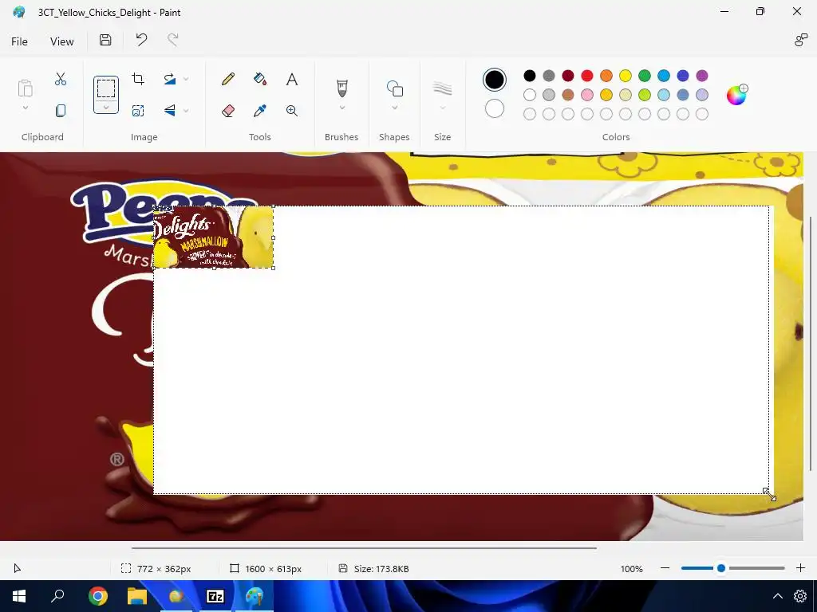817x612 pixels.
Task: Pick the green color swatch
Action: pyautogui.click(x=645, y=76)
